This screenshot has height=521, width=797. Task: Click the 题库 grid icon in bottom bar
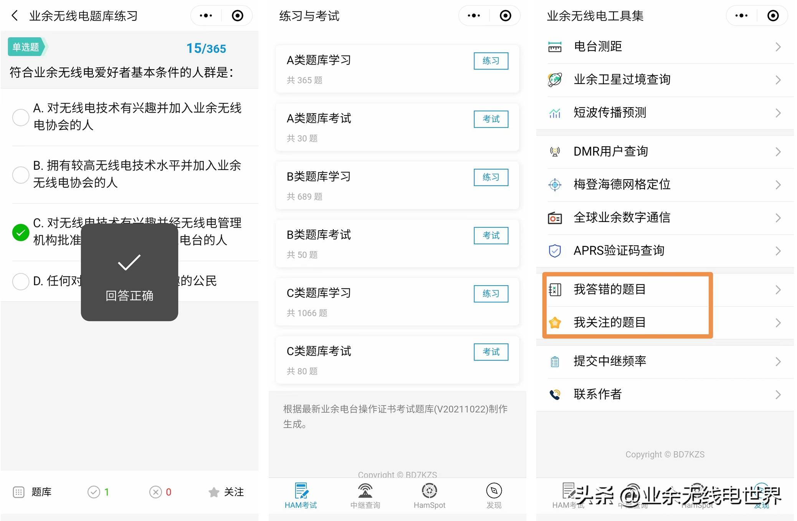click(x=18, y=492)
